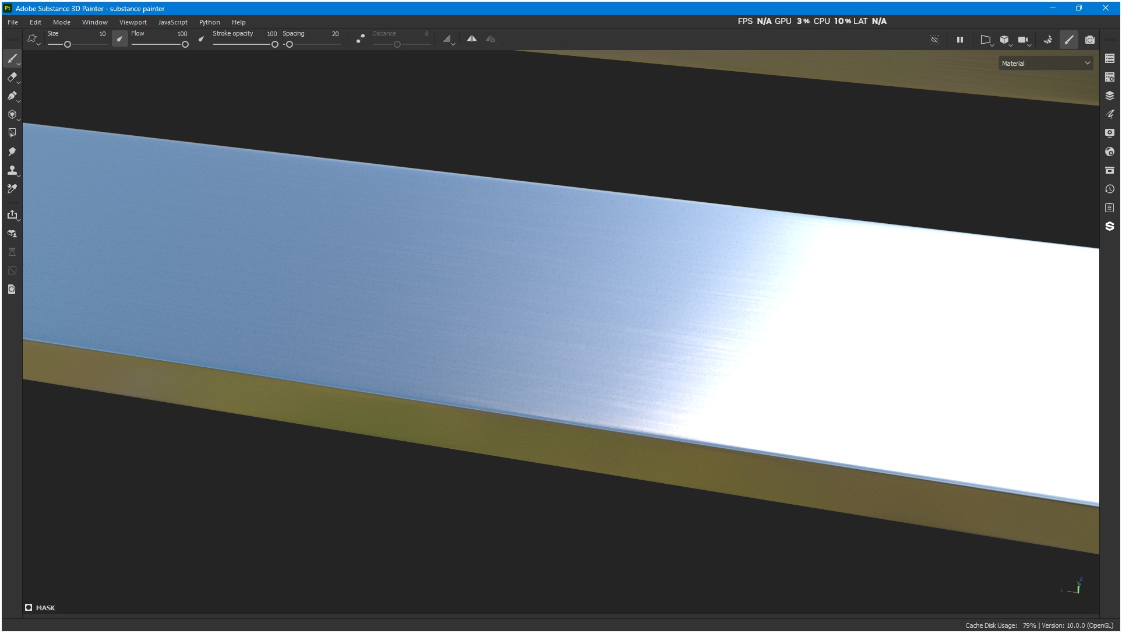
Task: Open the Material channel dropdown
Action: [x=1045, y=64]
